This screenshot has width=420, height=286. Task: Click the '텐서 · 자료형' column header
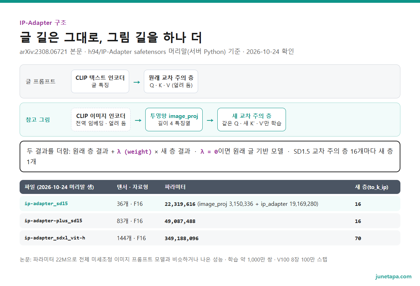click(132, 187)
